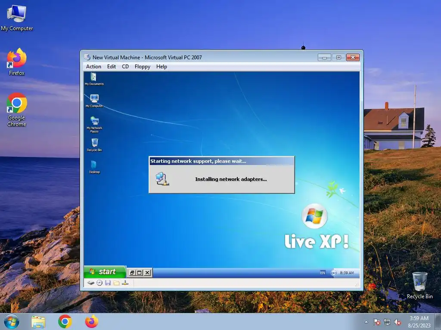Select host Recycle Bin desktop icon
The width and height of the screenshot is (441, 330).
click(419, 285)
